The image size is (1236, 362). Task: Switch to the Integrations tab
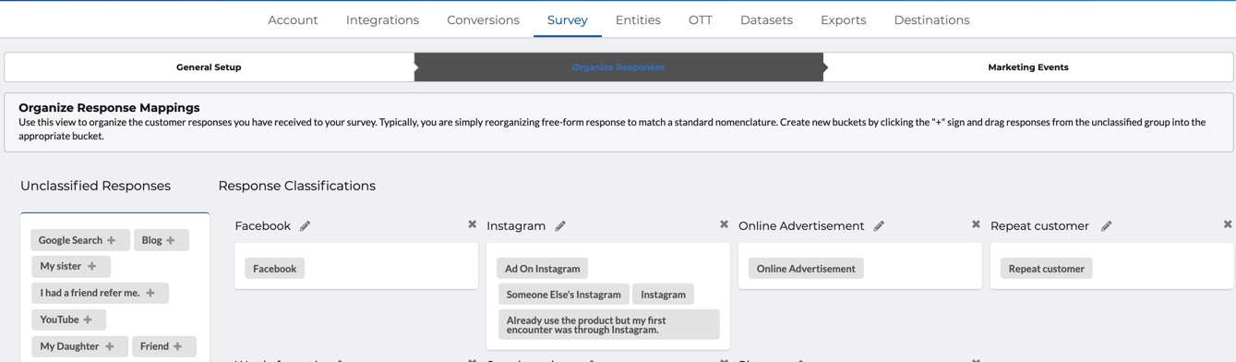[382, 19]
